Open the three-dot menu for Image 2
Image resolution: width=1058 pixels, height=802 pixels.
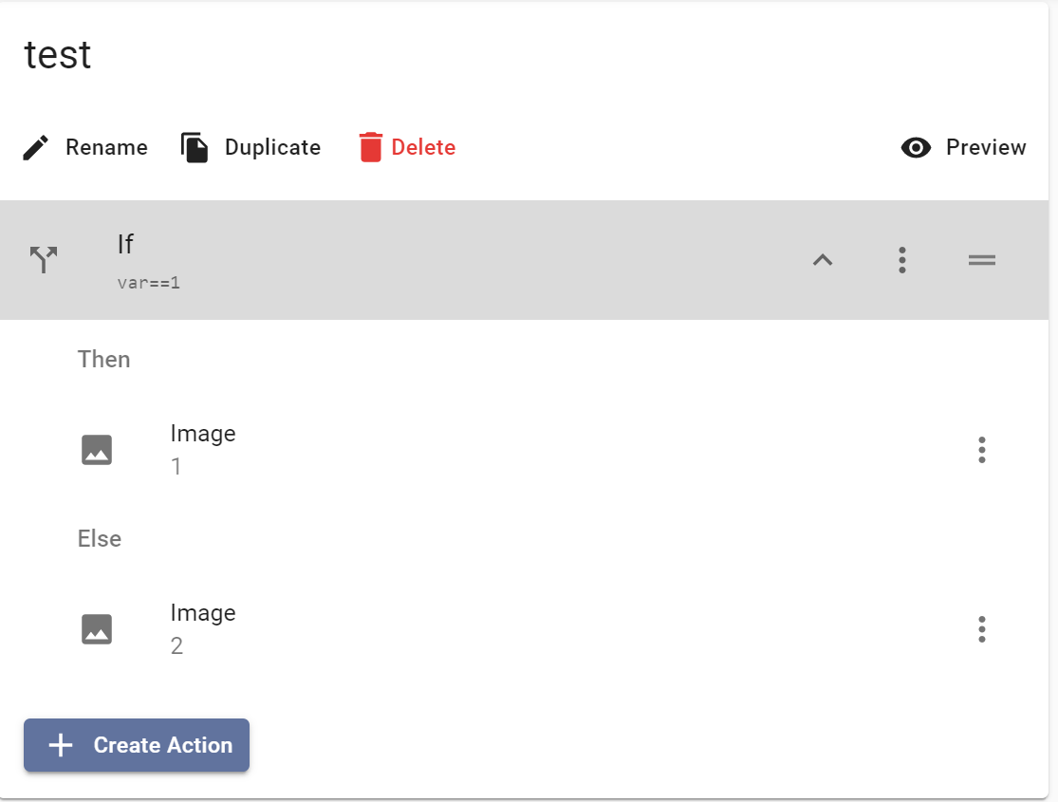(x=982, y=629)
